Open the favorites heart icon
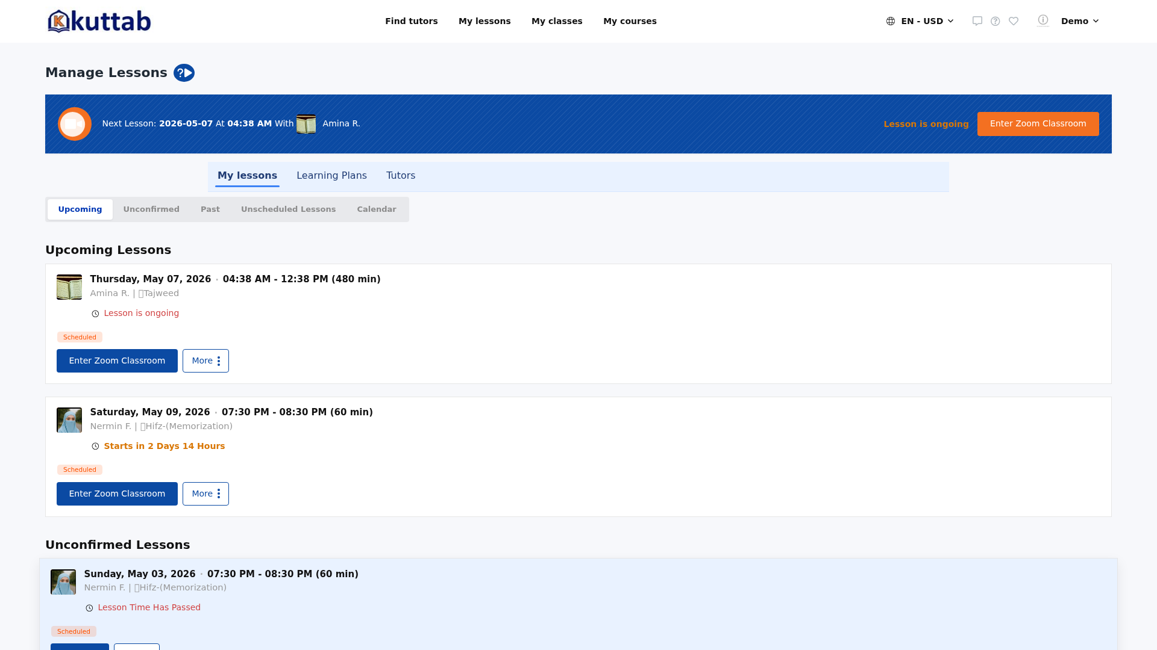The width and height of the screenshot is (1157, 650). pos(1014,21)
